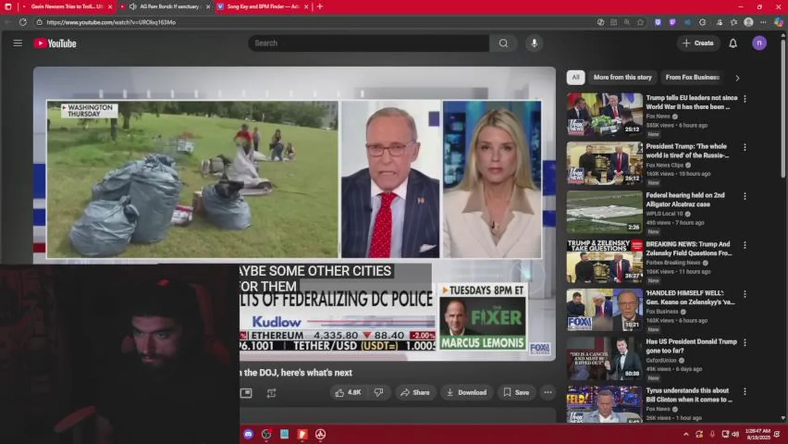Open YouTube notifications bell
Viewport: 788px width, 444px height.
tap(733, 43)
